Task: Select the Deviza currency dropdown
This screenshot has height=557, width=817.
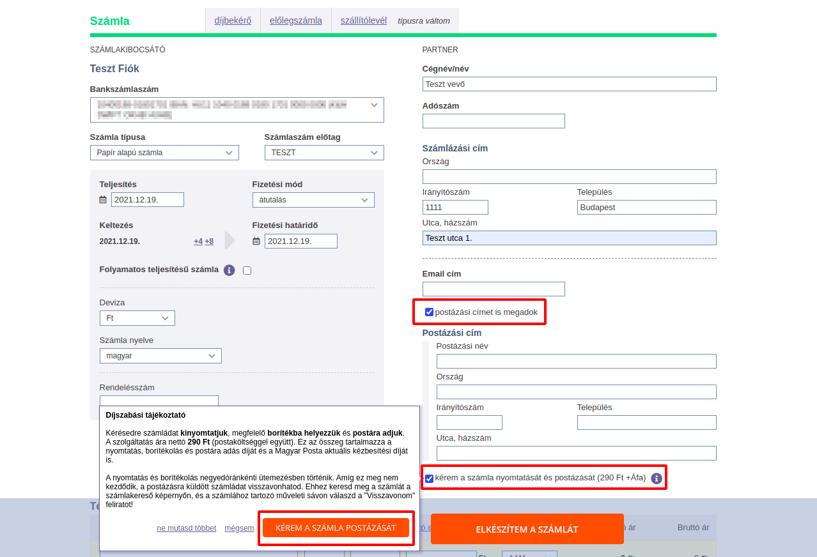Action: click(137, 318)
